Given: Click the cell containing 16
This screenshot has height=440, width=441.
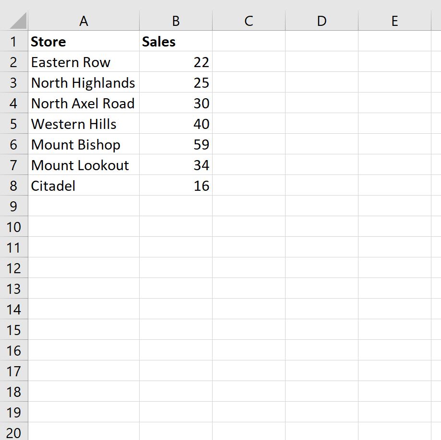Looking at the screenshot, I should click(176, 185).
